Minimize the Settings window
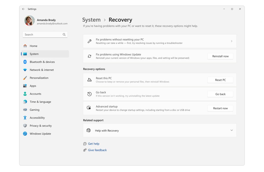Image resolution: width=264 pixels, height=172 pixels. coord(224,9)
